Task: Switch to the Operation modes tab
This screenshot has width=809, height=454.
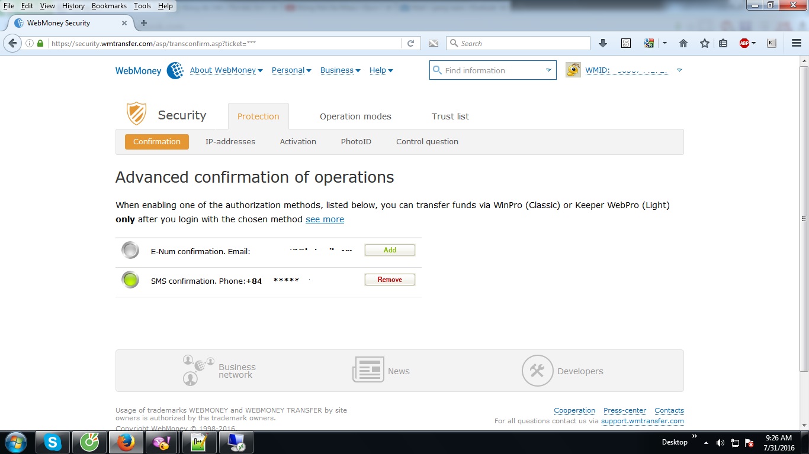Action: pyautogui.click(x=355, y=116)
